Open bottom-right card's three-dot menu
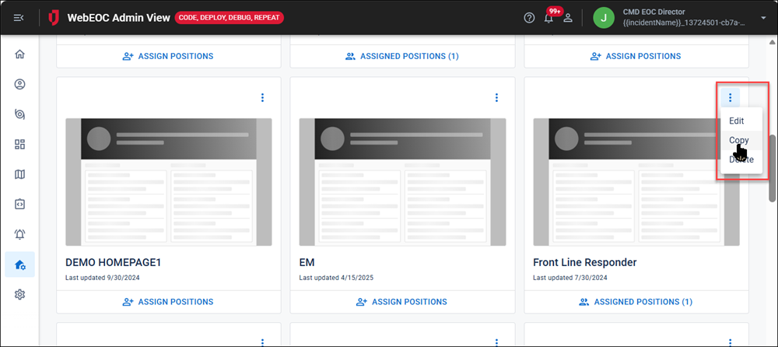This screenshot has width=778, height=347. pos(731,342)
